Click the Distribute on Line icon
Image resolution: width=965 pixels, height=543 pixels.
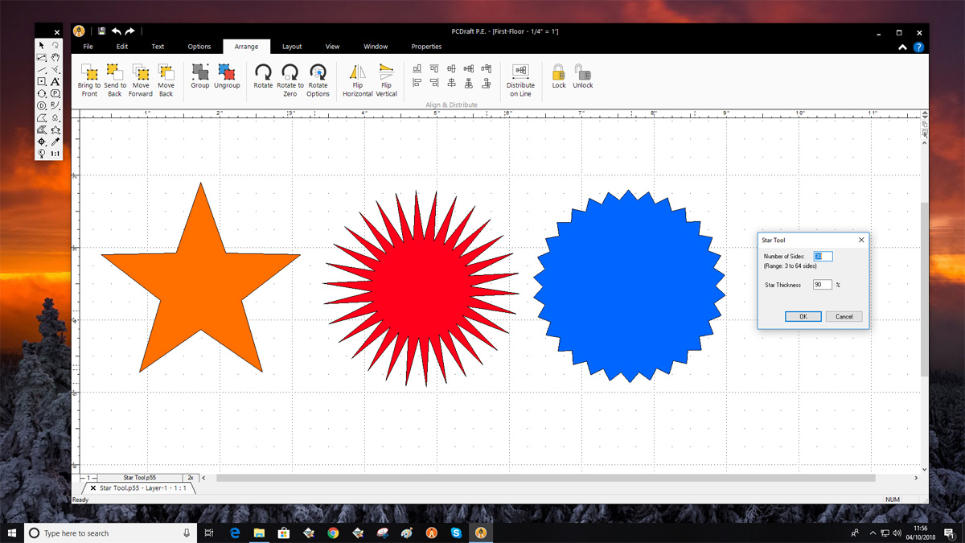(520, 72)
